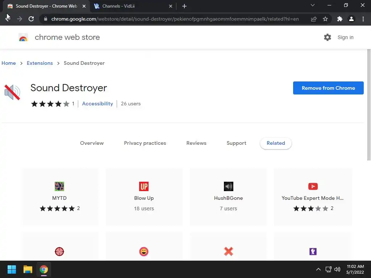Screen dimensions: 371x278
Task: Open the taskbar clock and date
Action: click(355, 269)
